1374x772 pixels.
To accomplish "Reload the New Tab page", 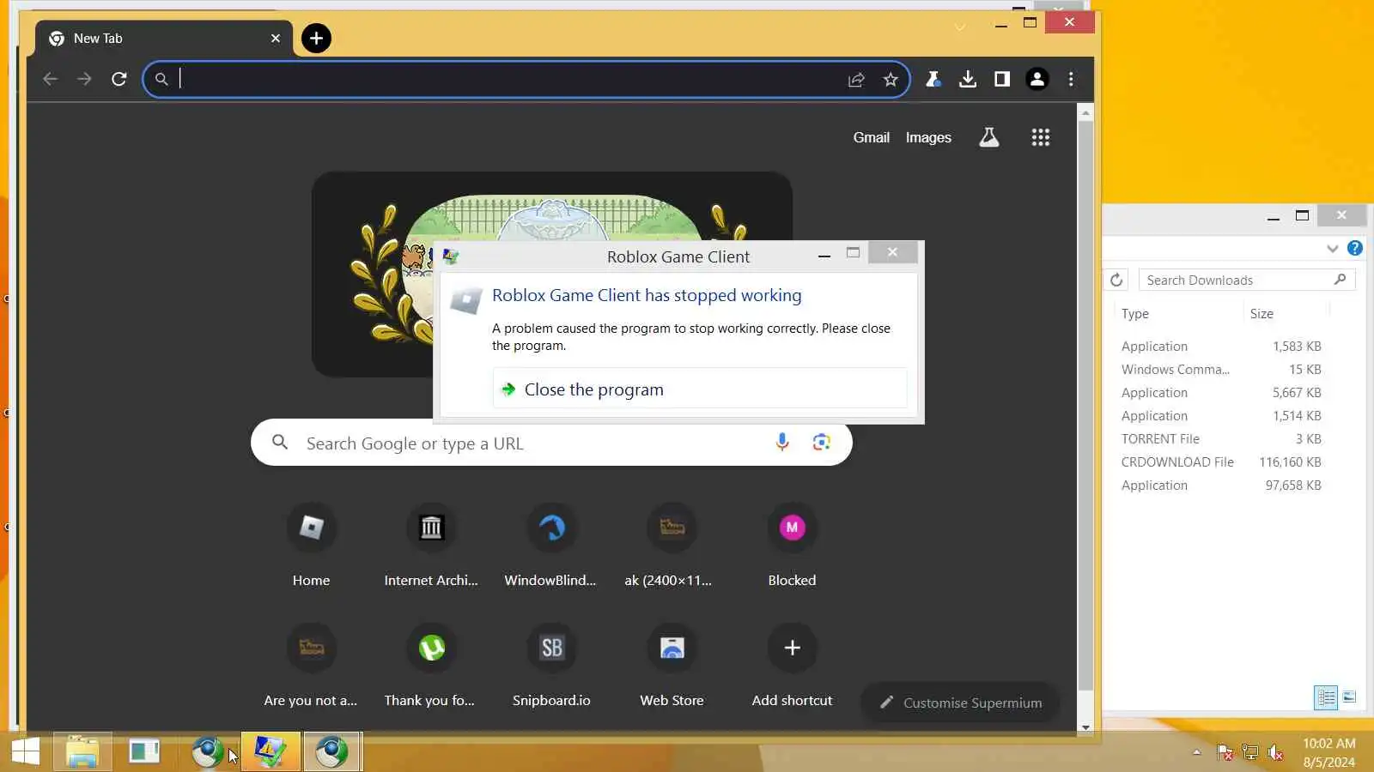I will [x=119, y=80].
